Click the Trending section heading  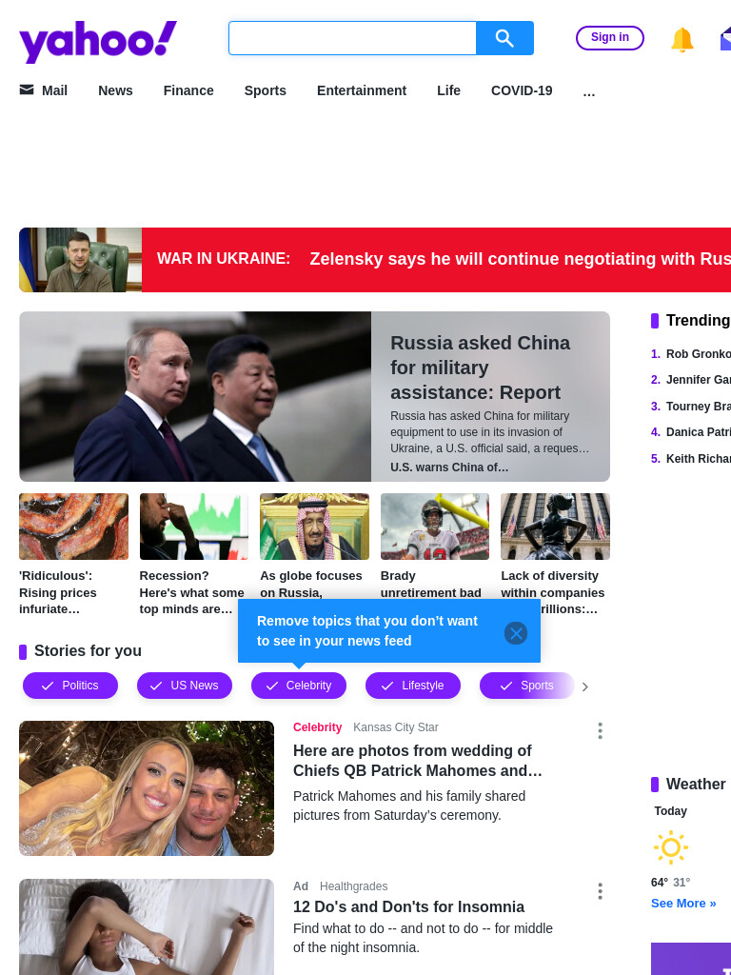click(x=698, y=321)
